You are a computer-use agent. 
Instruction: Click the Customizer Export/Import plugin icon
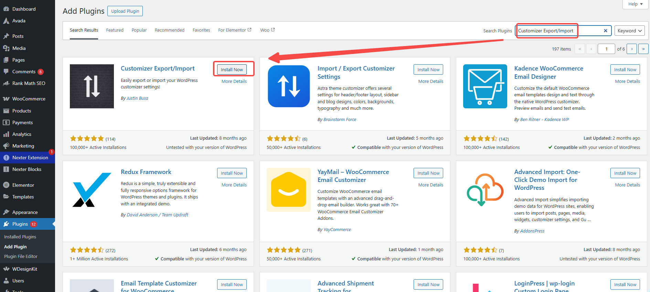(x=92, y=86)
